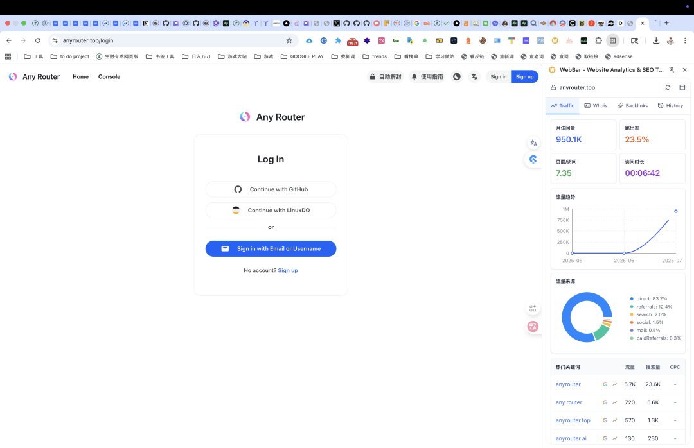Unpin the WebBar side panel
The width and height of the screenshot is (694, 448).
pyautogui.click(x=672, y=70)
